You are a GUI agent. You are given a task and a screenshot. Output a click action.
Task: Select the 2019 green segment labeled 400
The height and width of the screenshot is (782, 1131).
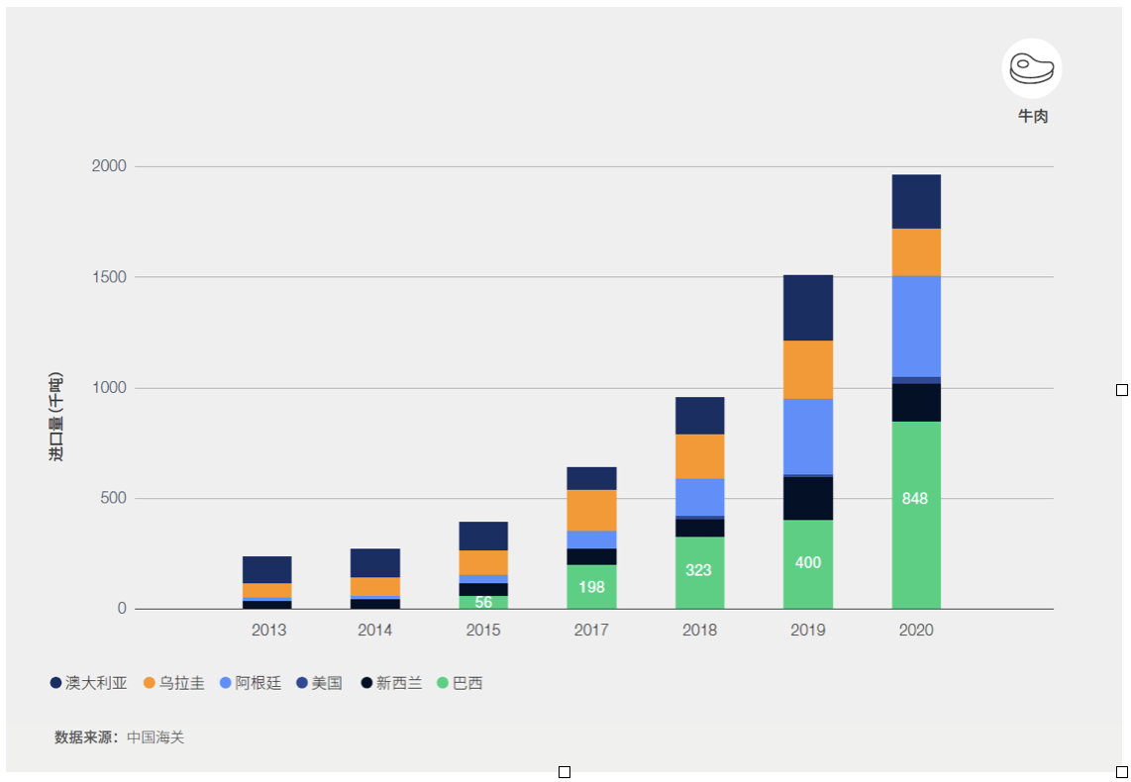coord(808,564)
